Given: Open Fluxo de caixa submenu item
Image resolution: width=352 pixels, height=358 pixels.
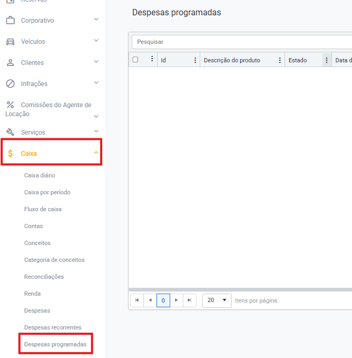Looking at the screenshot, I should click(x=43, y=209).
